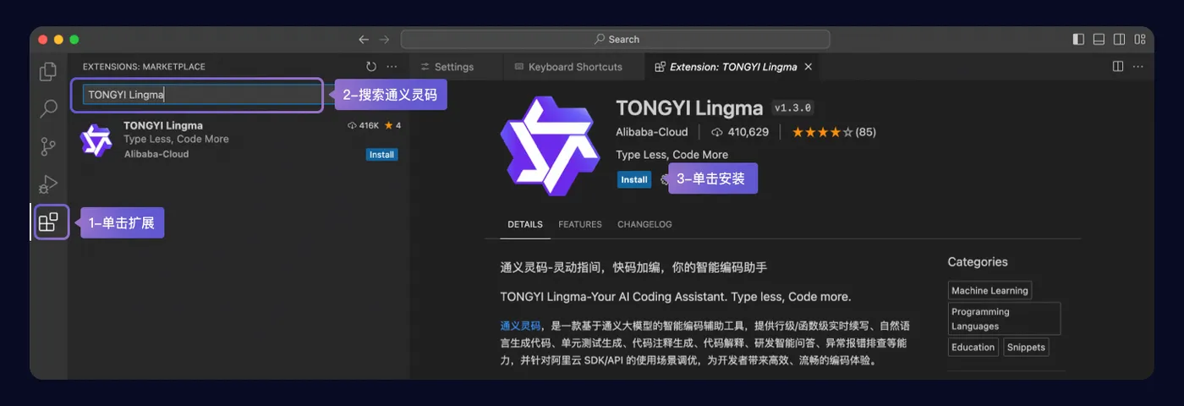The width and height of the screenshot is (1184, 406).
Task: Select the Education category
Action: (973, 348)
